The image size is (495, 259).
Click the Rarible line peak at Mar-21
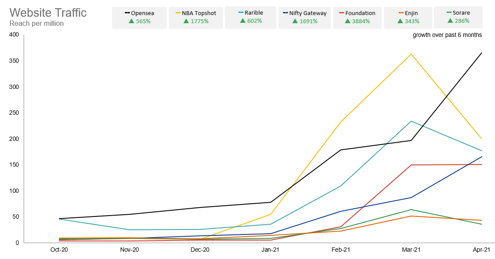pos(411,121)
